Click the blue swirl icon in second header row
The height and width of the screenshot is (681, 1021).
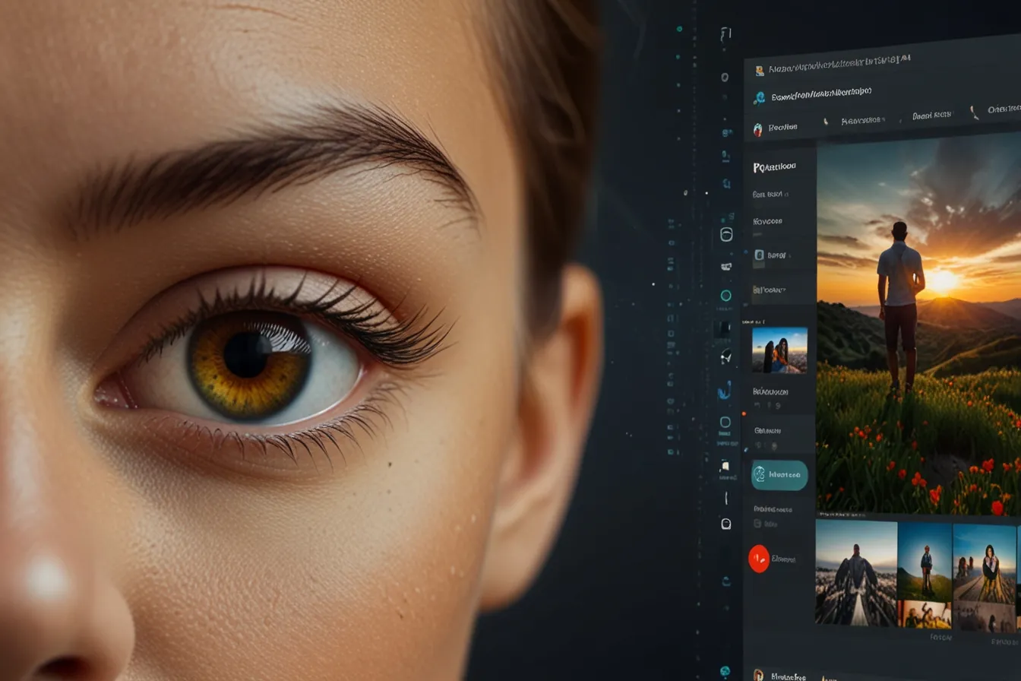pos(758,98)
